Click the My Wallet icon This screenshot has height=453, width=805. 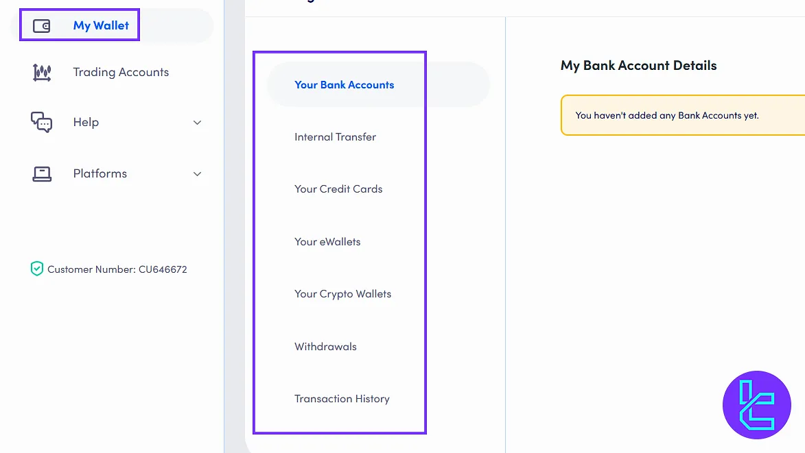coord(42,26)
